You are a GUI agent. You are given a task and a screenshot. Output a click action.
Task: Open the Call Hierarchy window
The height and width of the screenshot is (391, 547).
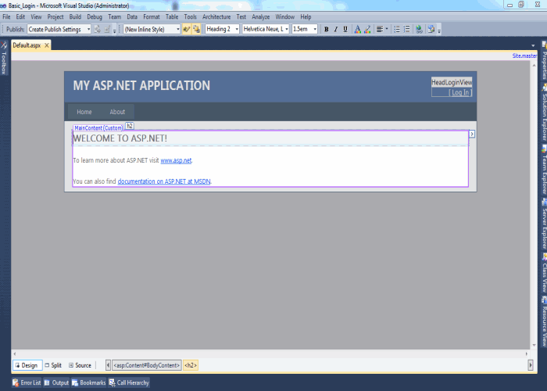point(129,382)
